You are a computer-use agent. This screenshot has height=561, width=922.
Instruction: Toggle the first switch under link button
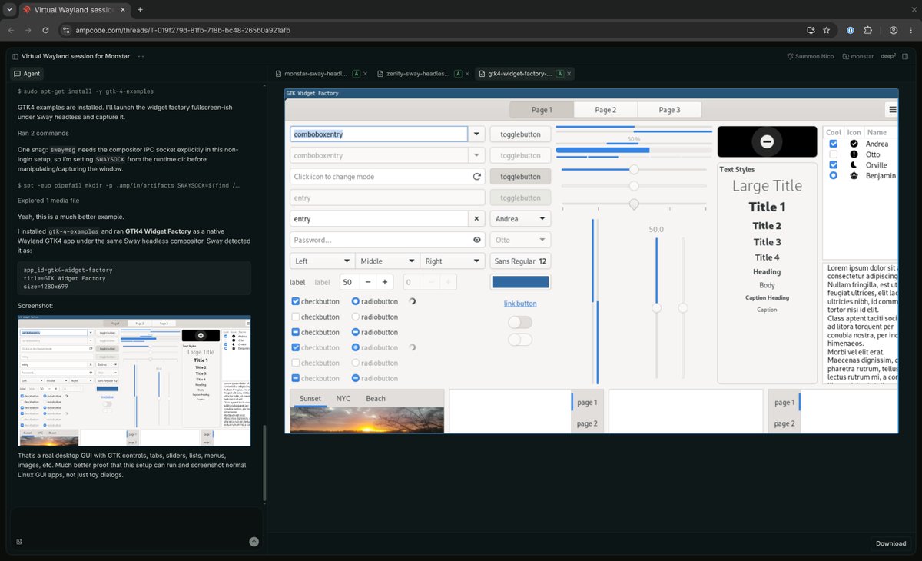click(x=520, y=322)
